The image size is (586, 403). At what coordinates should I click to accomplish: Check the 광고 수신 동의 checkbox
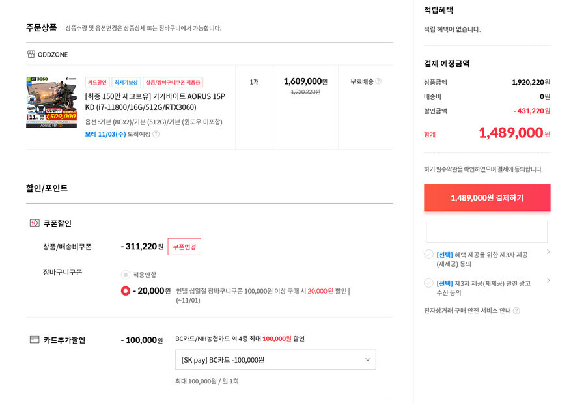click(x=428, y=283)
